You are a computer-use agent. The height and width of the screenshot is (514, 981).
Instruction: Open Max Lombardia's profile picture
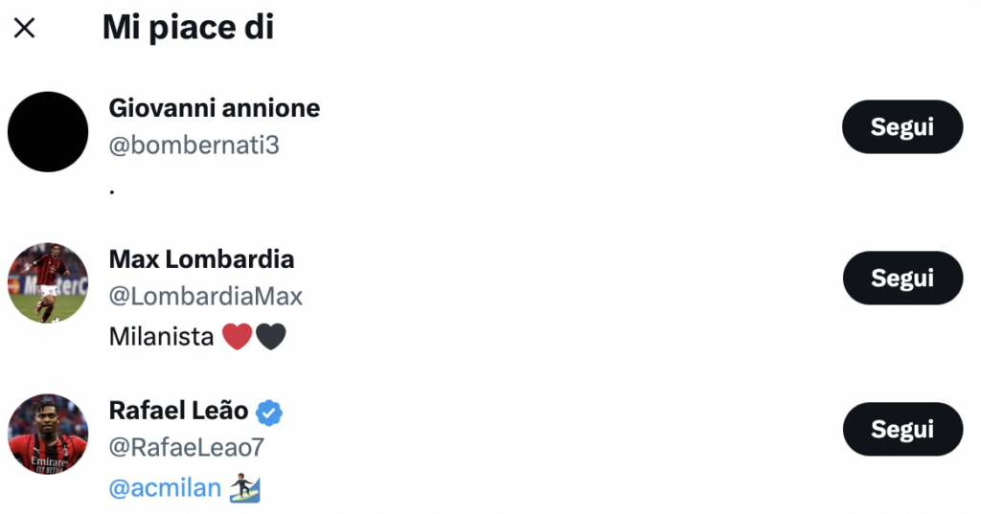(48, 282)
